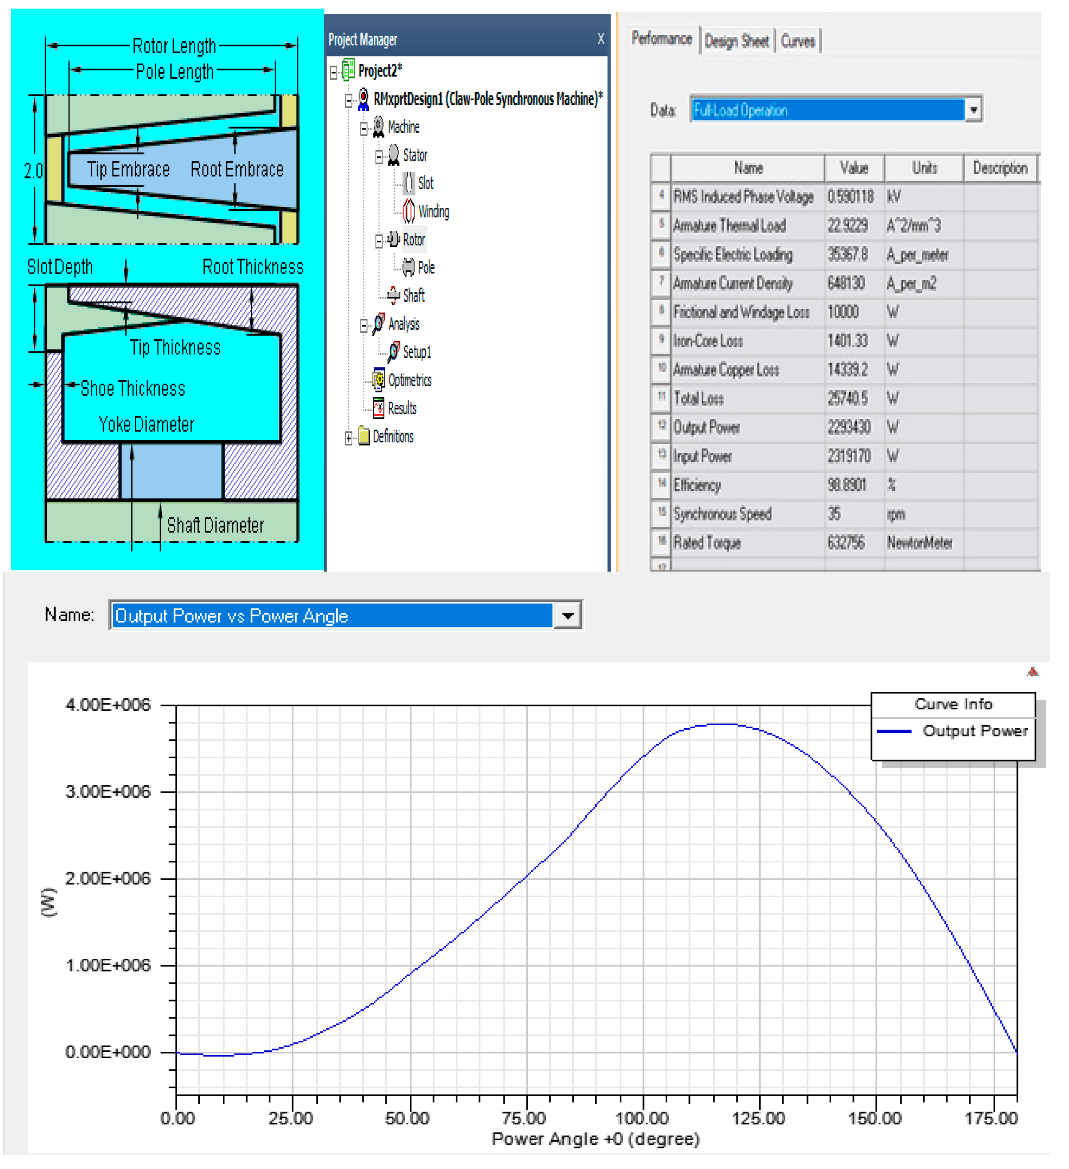Open the Results icon in tree

pyautogui.click(x=379, y=408)
